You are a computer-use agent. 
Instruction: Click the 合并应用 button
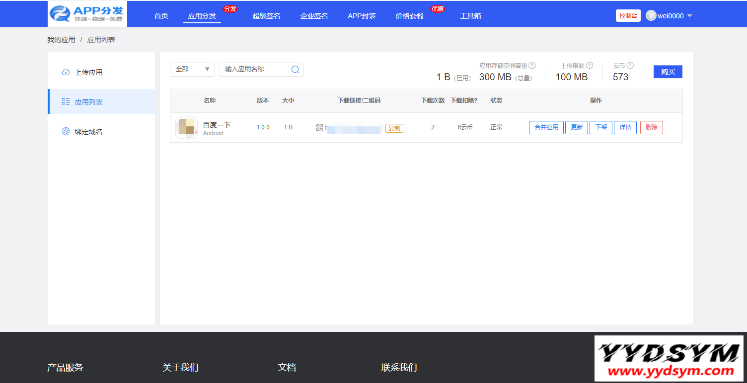click(546, 127)
